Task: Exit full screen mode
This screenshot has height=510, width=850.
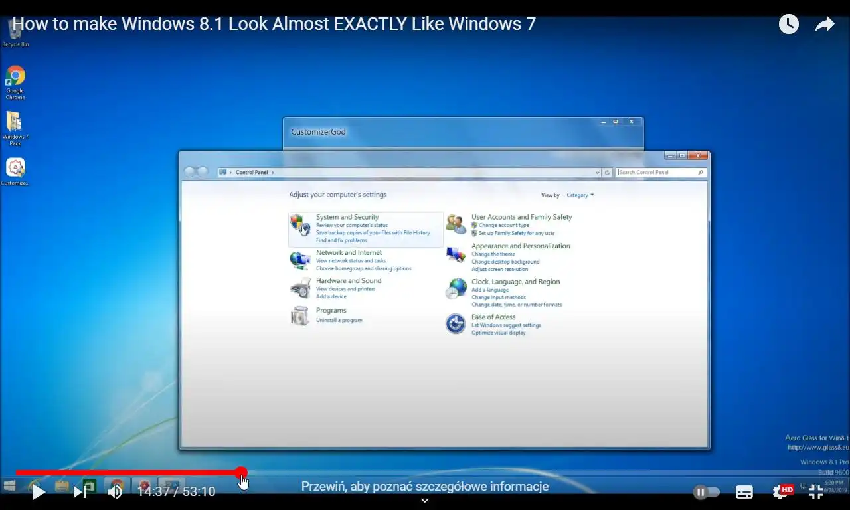Action: click(816, 492)
